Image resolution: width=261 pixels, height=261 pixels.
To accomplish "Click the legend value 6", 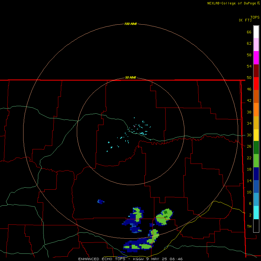I will (x=250, y=204).
